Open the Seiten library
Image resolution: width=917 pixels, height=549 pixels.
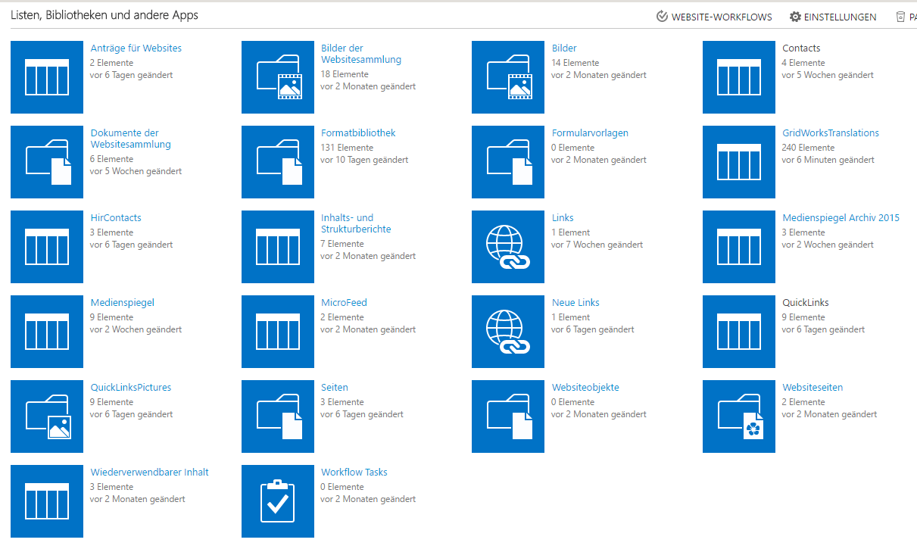334,387
